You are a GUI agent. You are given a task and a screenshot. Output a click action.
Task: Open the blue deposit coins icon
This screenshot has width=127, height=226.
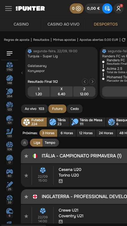pyautogui.click(x=107, y=8)
